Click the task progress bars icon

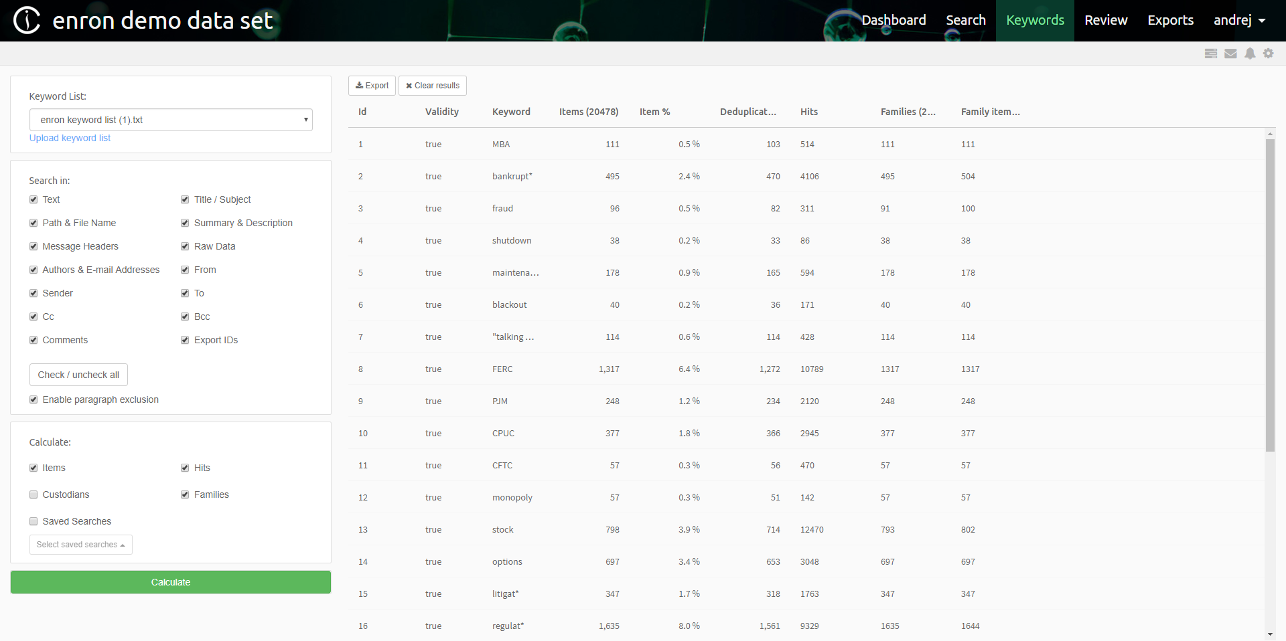pos(1210,54)
